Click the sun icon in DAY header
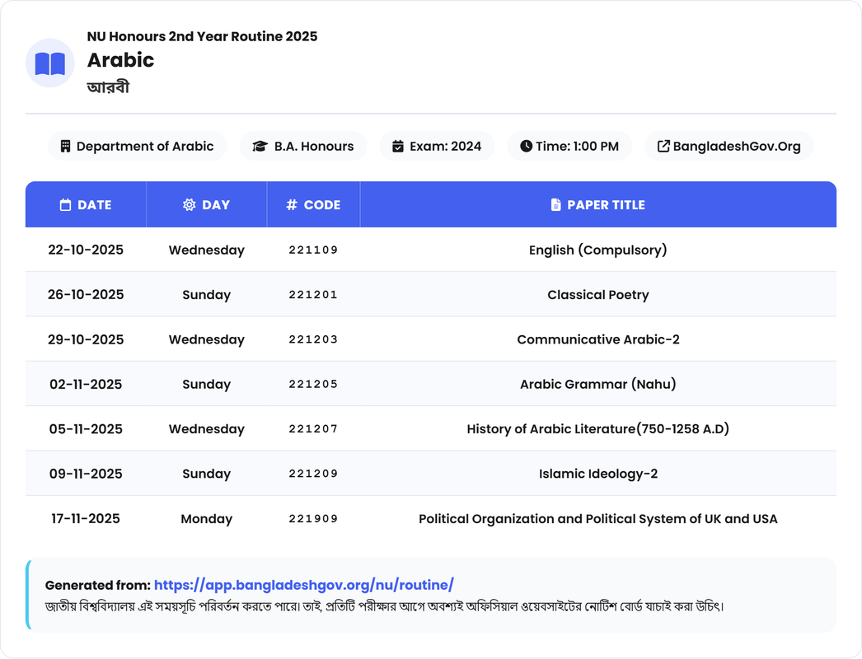Image resolution: width=862 pixels, height=659 pixels. (x=190, y=205)
